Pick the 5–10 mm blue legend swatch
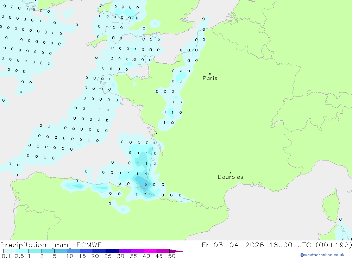The width and height of the screenshot is (352, 258). click(61, 251)
